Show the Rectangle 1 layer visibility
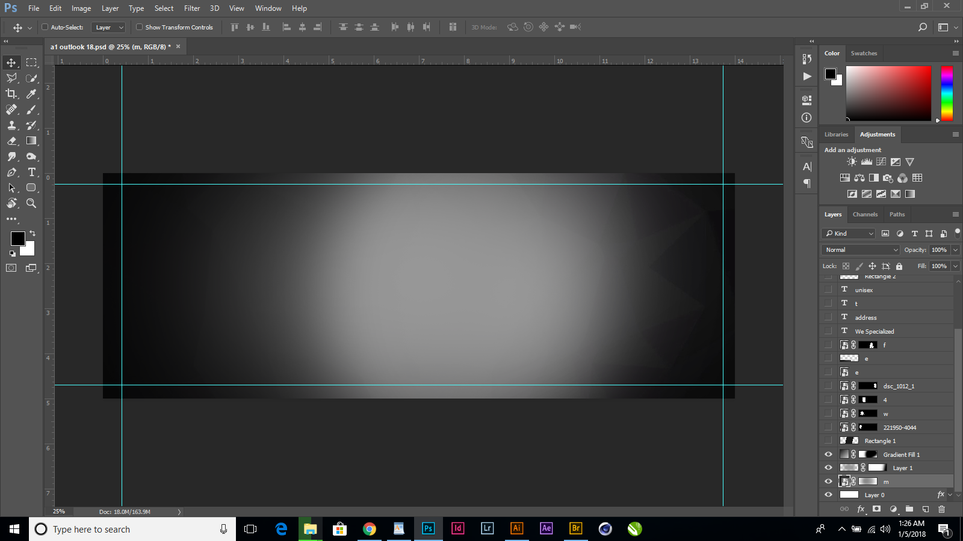This screenshot has height=541, width=963. point(828,441)
